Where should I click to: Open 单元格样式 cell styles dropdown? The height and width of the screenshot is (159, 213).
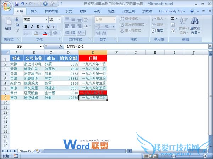tap(132, 30)
